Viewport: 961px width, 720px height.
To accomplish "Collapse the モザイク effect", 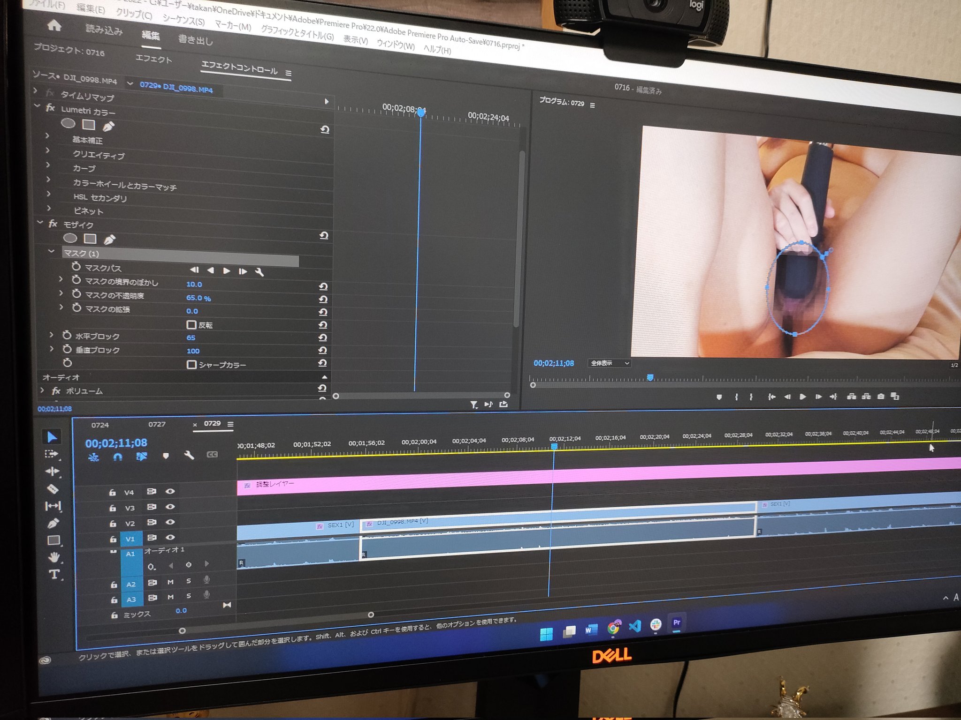I will point(40,222).
